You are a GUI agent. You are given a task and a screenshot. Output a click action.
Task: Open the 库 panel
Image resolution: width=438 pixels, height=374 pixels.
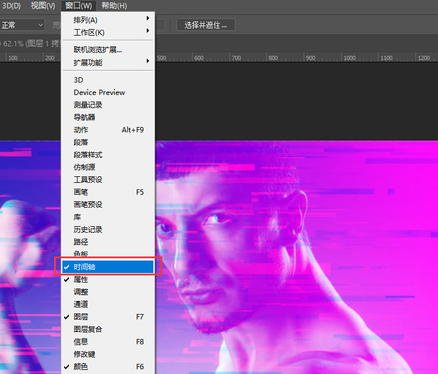click(x=108, y=217)
